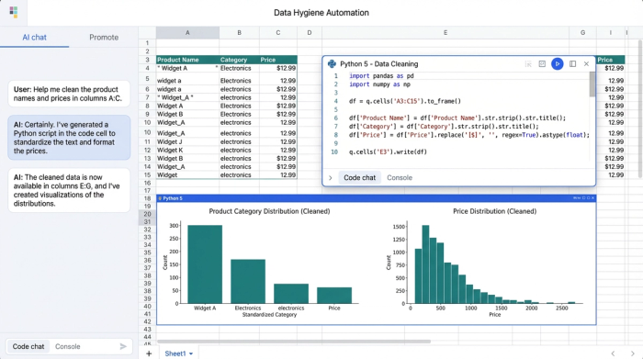Click the Product Name header cell
The image size is (643, 359).
[187, 60]
